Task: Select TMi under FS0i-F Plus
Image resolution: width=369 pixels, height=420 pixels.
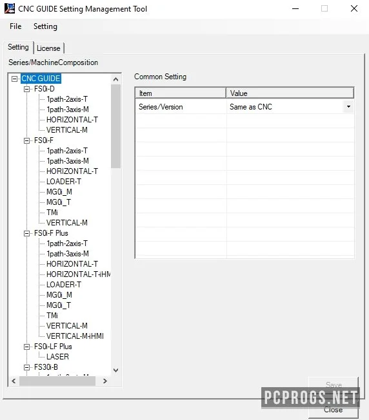Action: (52, 316)
